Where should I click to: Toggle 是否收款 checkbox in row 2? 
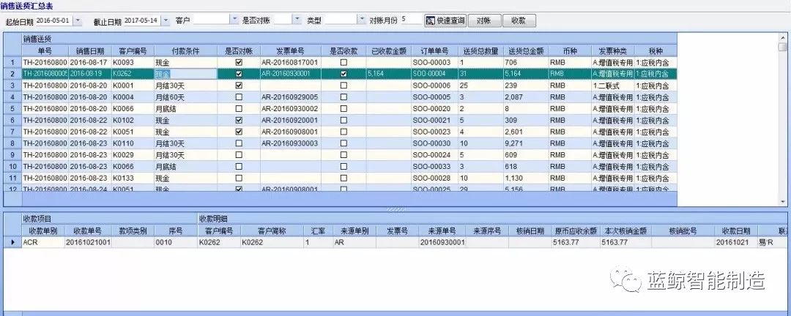coord(343,74)
